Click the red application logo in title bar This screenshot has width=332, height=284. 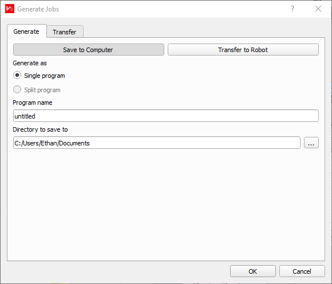pos(10,9)
